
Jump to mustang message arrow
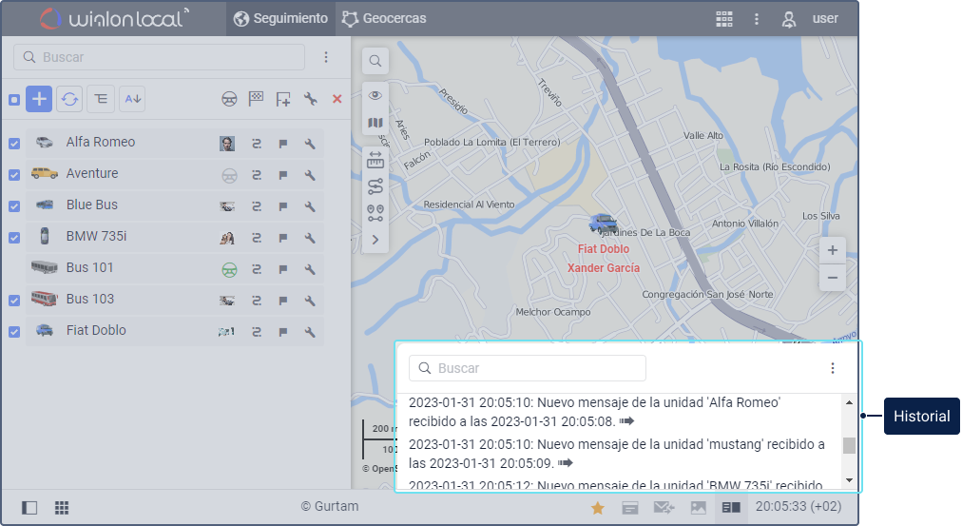(565, 463)
